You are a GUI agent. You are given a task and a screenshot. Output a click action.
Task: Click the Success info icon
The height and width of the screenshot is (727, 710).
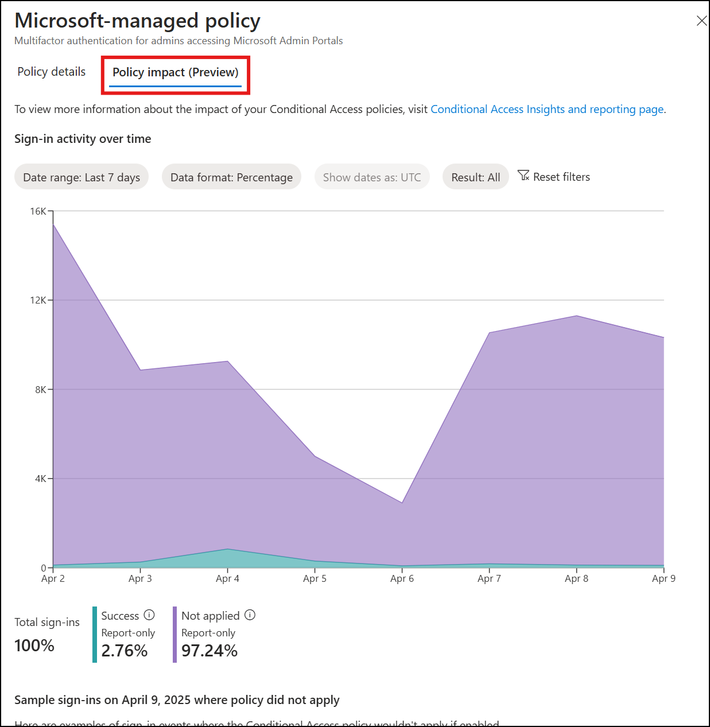pos(149,615)
